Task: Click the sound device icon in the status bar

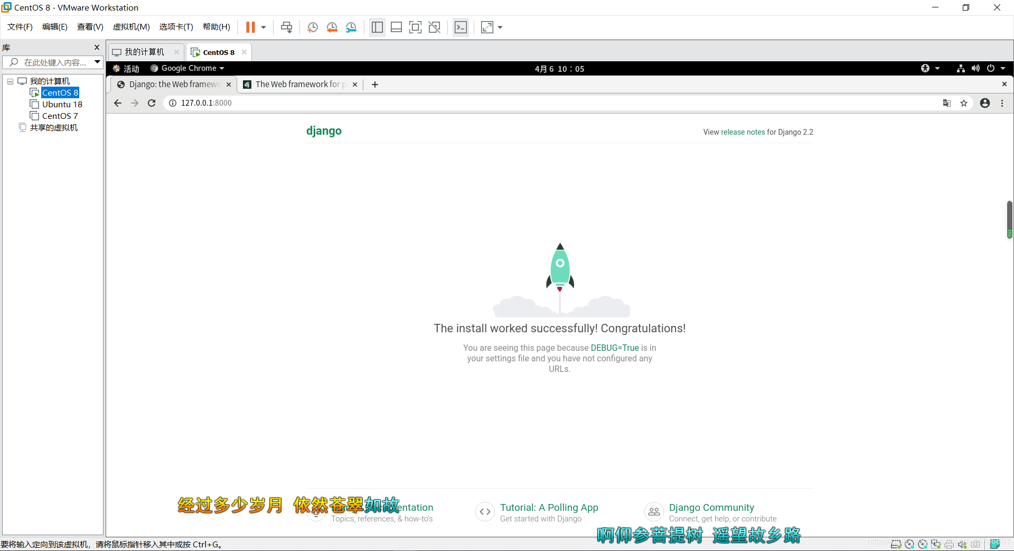Action: click(963, 544)
